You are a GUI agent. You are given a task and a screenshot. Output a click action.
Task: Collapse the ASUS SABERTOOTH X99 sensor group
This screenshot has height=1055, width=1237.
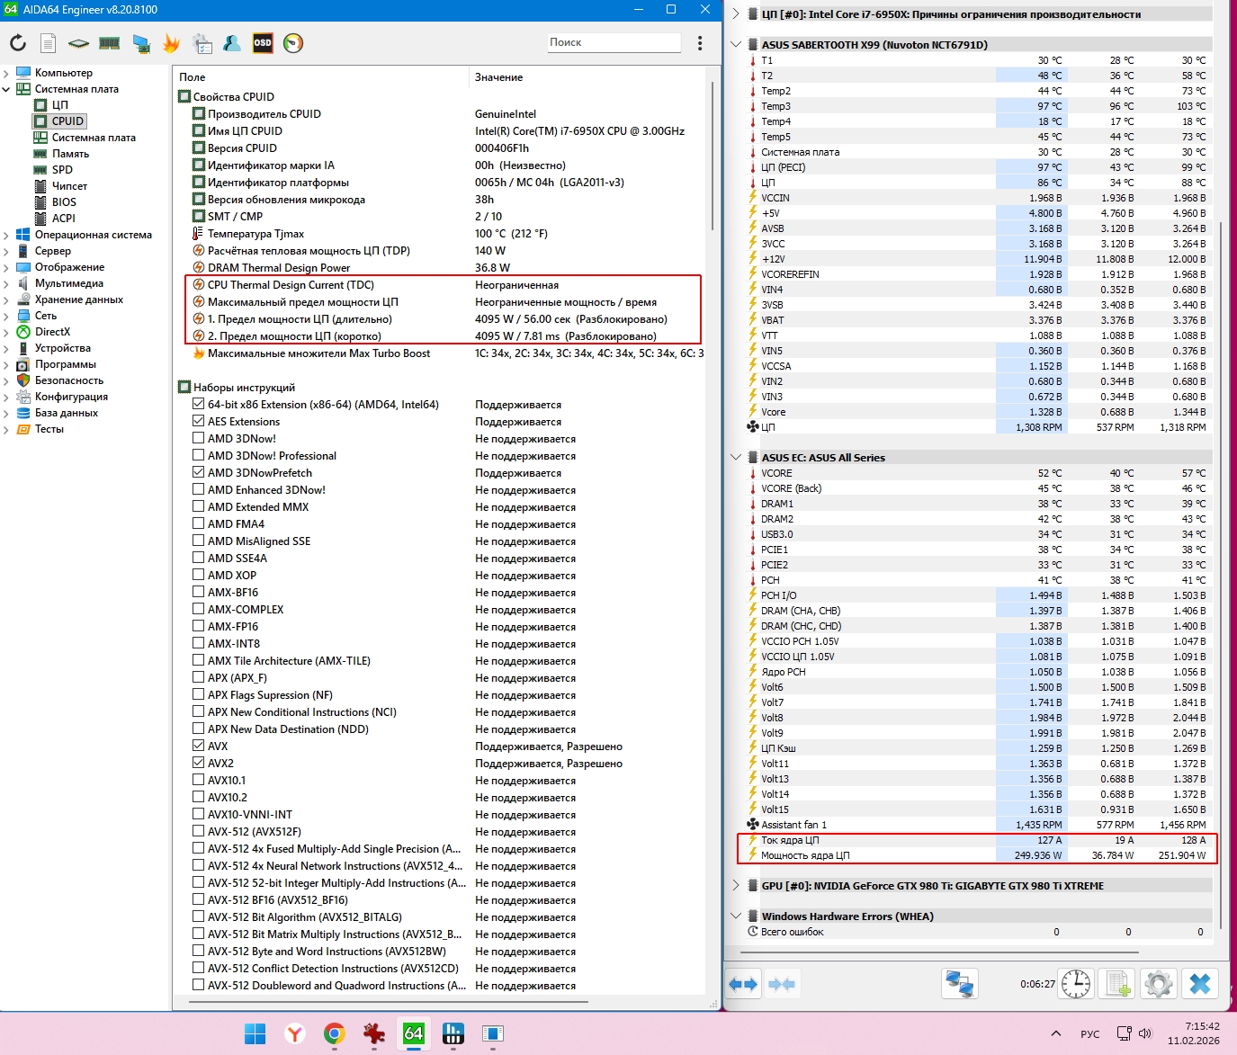[736, 44]
